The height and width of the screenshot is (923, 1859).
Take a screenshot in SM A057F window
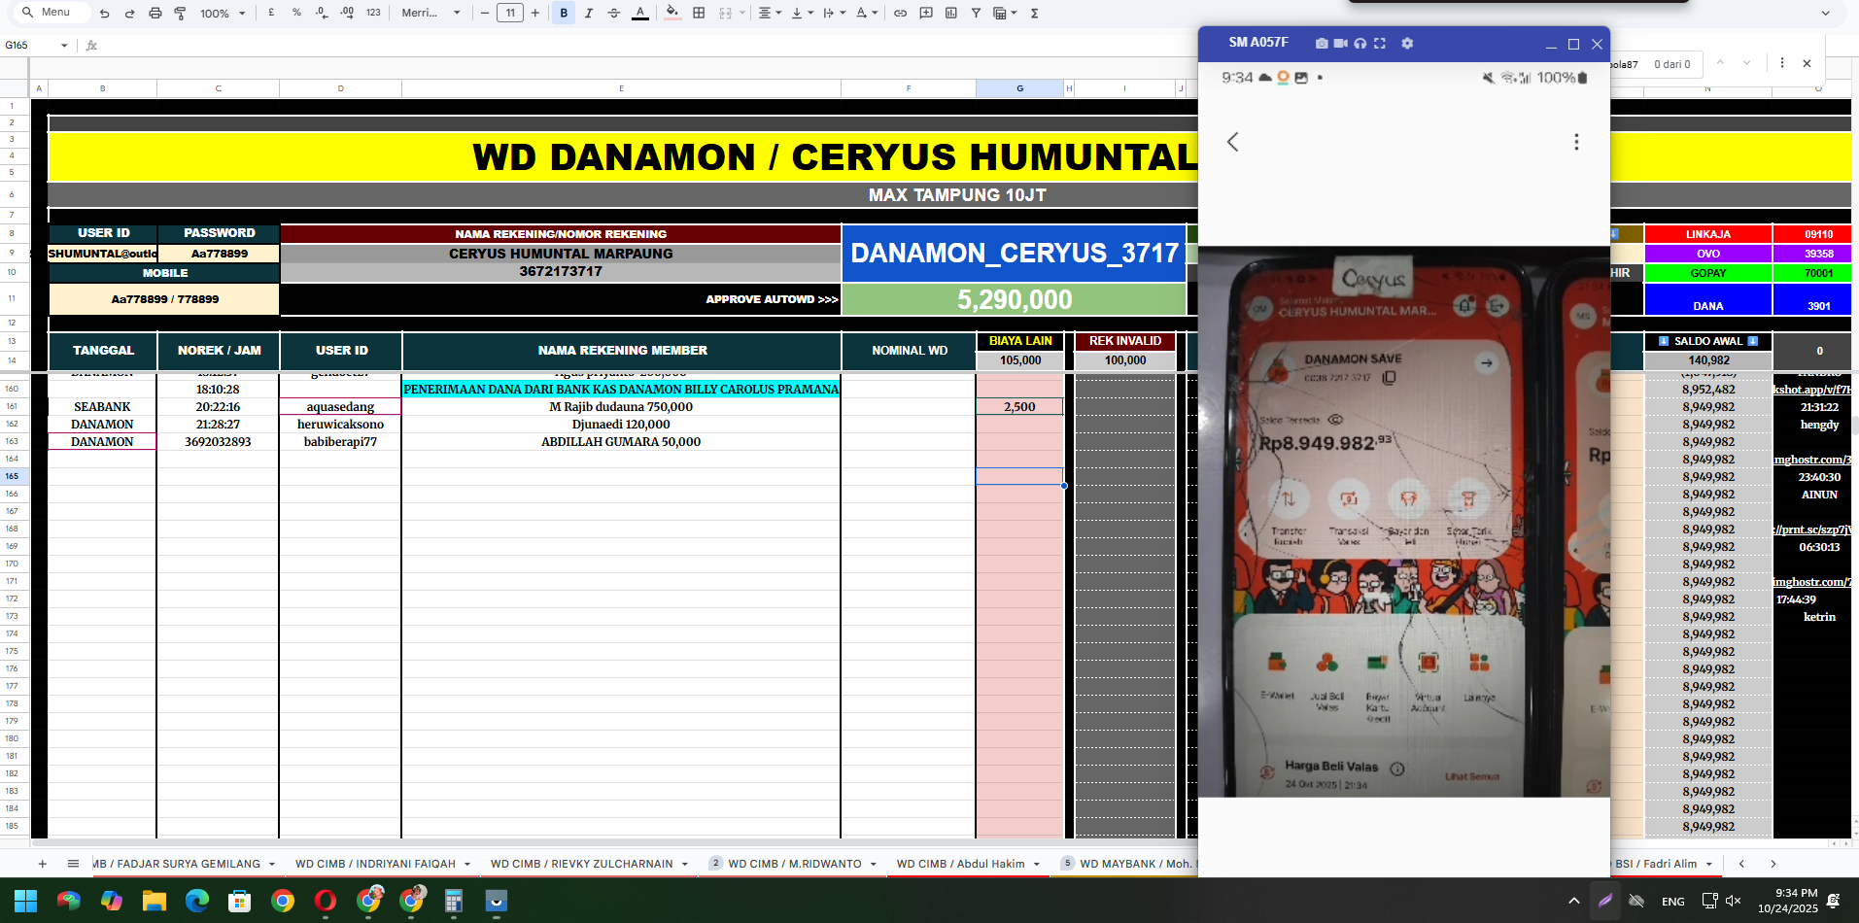click(1322, 43)
